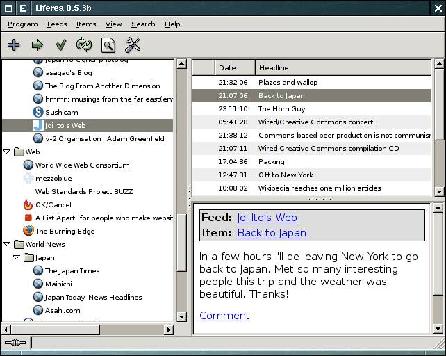This screenshot has width=446, height=356.
Task: Select Wired Creative Commons compilation CD item
Action: tap(311, 148)
